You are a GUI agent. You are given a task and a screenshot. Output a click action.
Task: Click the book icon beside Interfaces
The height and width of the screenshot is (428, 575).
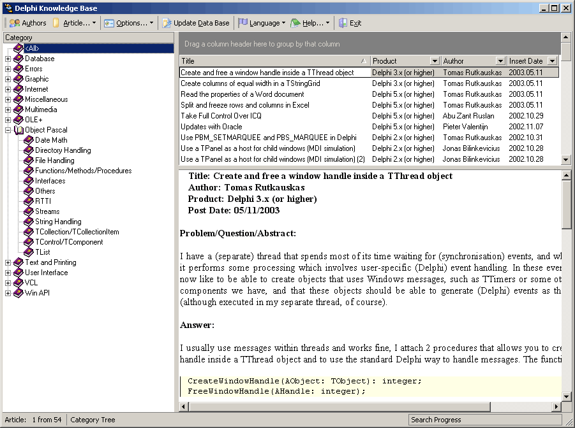(x=29, y=181)
